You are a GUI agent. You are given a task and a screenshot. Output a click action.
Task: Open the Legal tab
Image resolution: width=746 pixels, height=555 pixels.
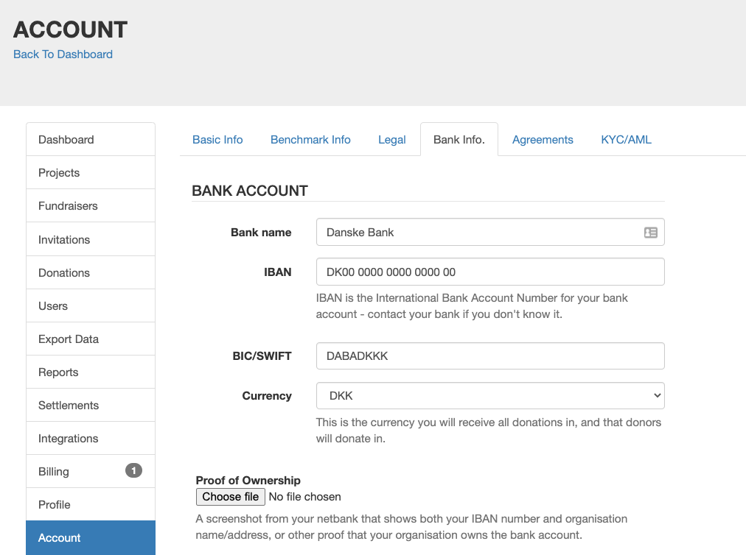[x=392, y=140]
